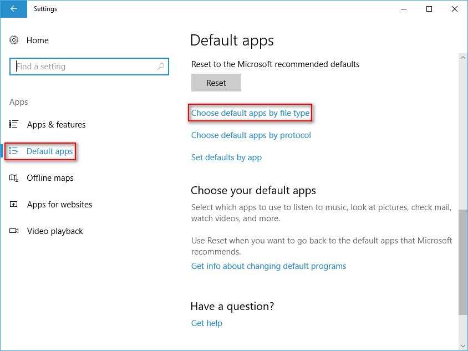The height and width of the screenshot is (351, 468).
Task: Click the vertical scrollbar thumb
Action: click(463, 260)
